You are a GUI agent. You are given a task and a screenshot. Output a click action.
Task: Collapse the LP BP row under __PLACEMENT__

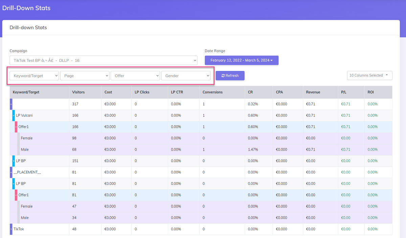click(14, 184)
